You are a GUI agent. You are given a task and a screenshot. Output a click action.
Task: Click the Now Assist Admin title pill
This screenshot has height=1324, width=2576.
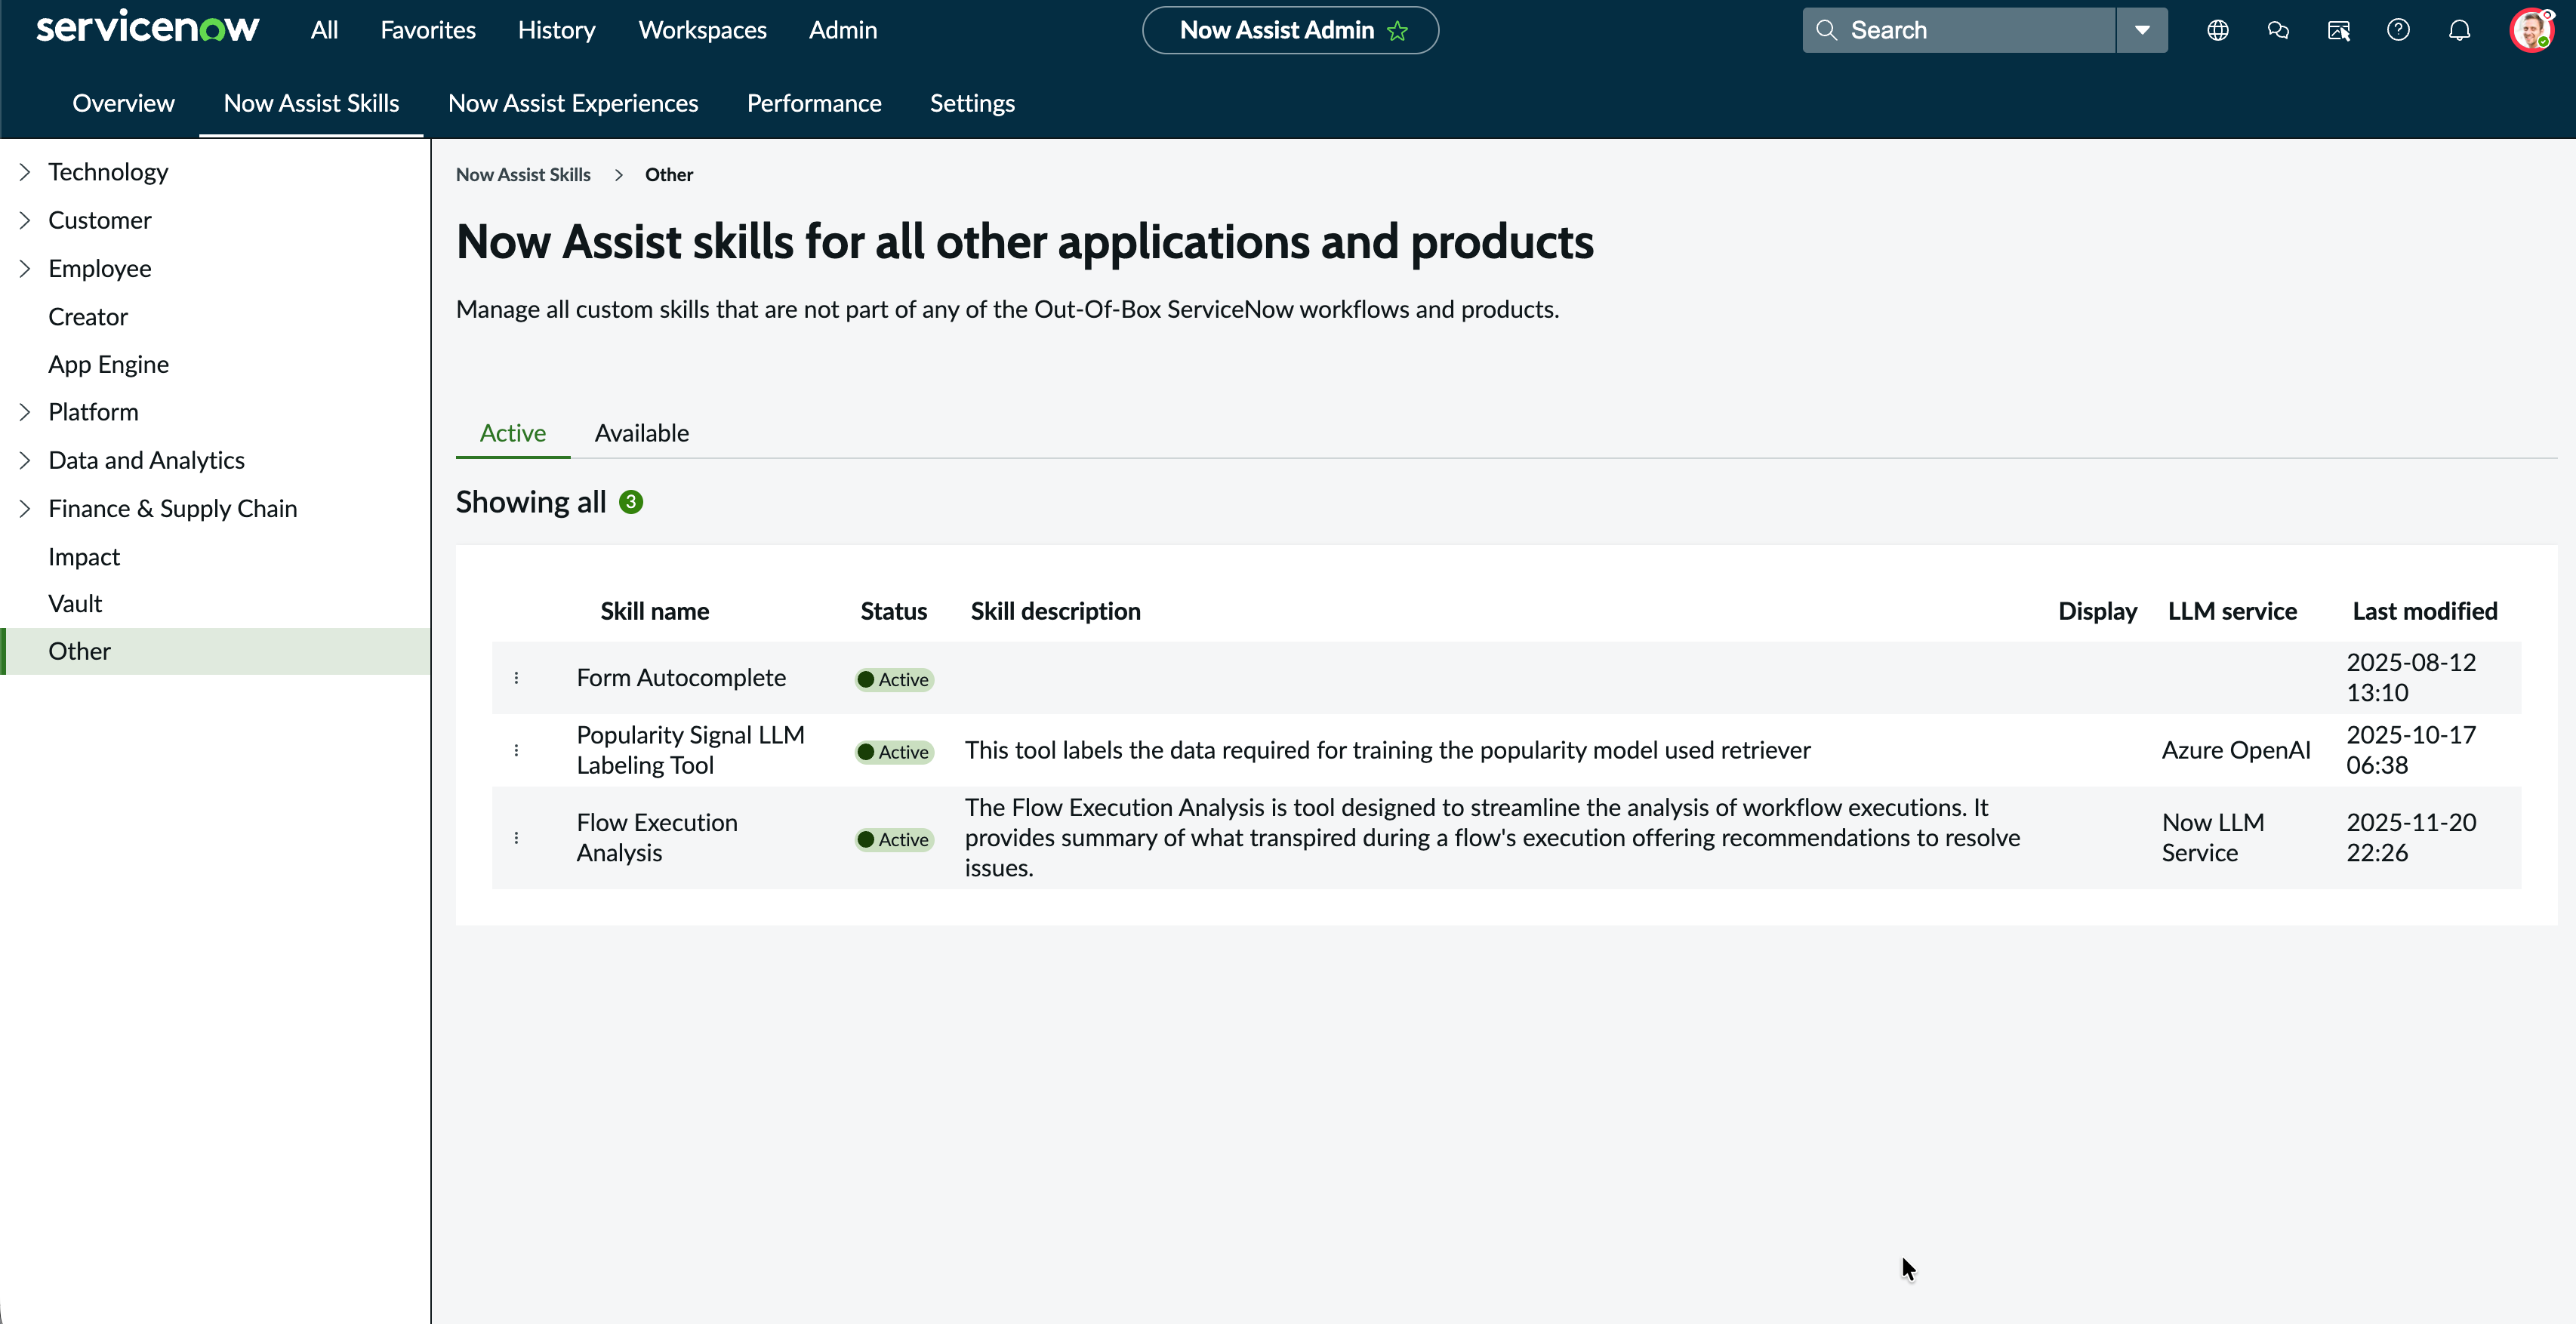tap(1290, 30)
